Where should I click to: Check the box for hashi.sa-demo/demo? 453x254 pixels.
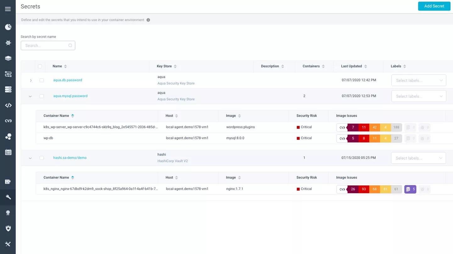pyautogui.click(x=42, y=158)
